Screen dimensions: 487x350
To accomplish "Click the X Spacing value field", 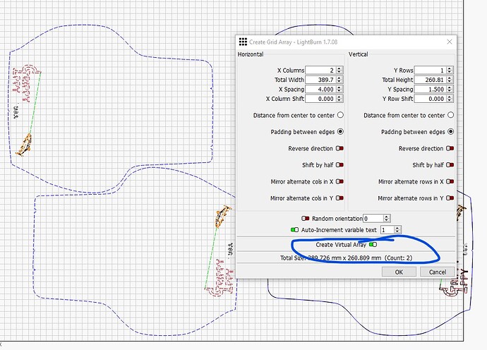I will 320,90.
